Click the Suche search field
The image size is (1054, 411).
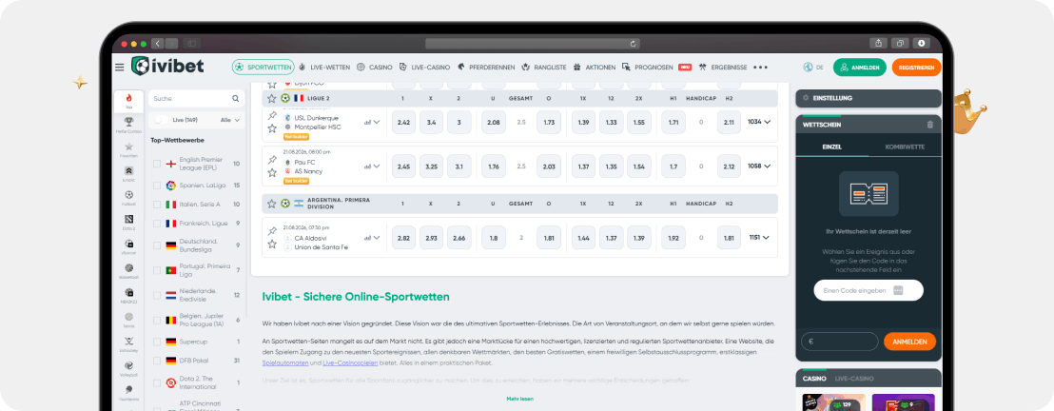tap(196, 98)
